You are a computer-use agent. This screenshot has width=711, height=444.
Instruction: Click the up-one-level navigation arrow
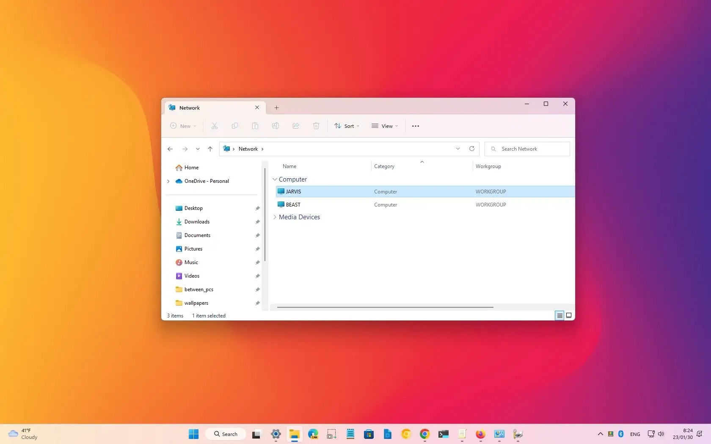pyautogui.click(x=210, y=149)
